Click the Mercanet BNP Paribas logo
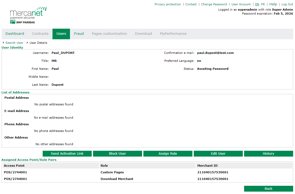This screenshot has width=295, height=194. 28,15
